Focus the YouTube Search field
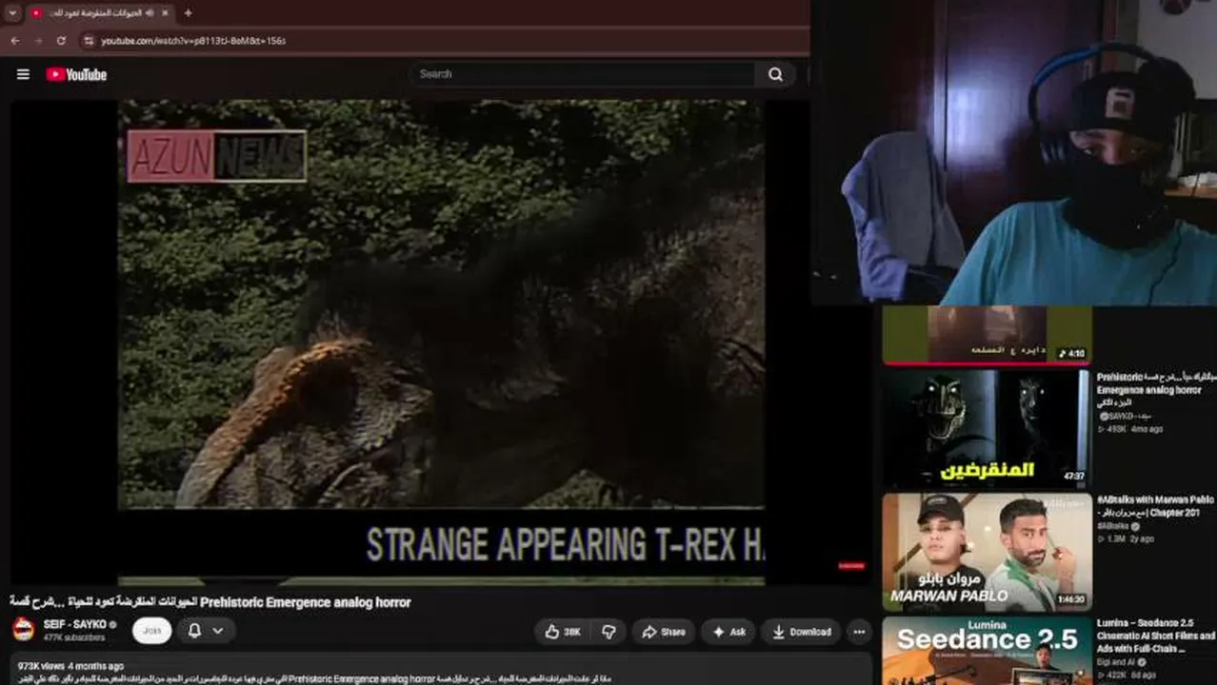The image size is (1217, 685). (x=583, y=74)
